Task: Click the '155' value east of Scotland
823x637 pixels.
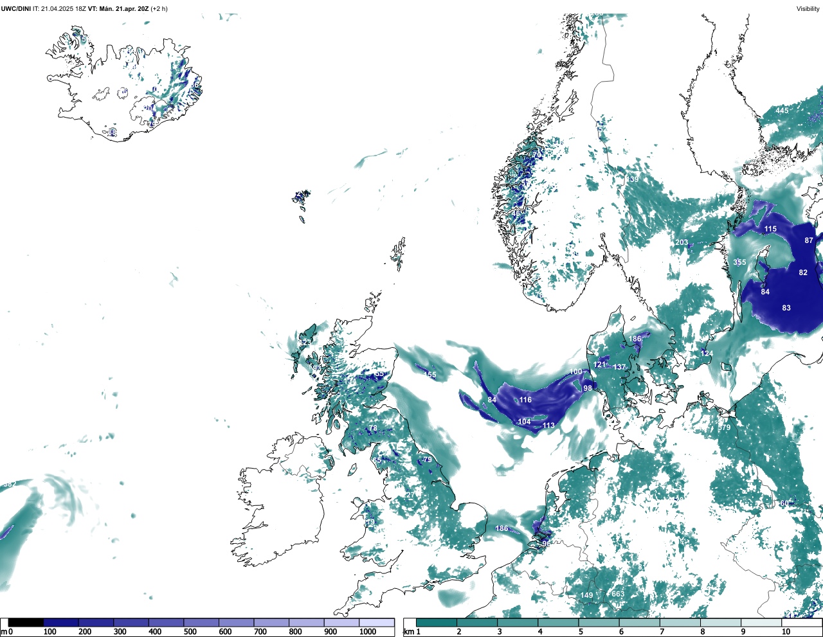Action: tap(430, 375)
